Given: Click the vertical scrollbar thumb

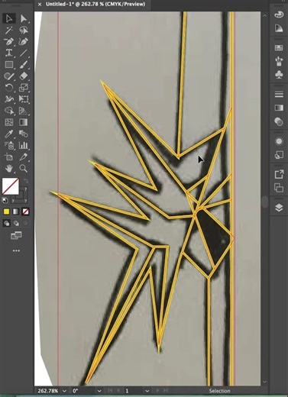Looking at the screenshot, I should click(265, 202).
